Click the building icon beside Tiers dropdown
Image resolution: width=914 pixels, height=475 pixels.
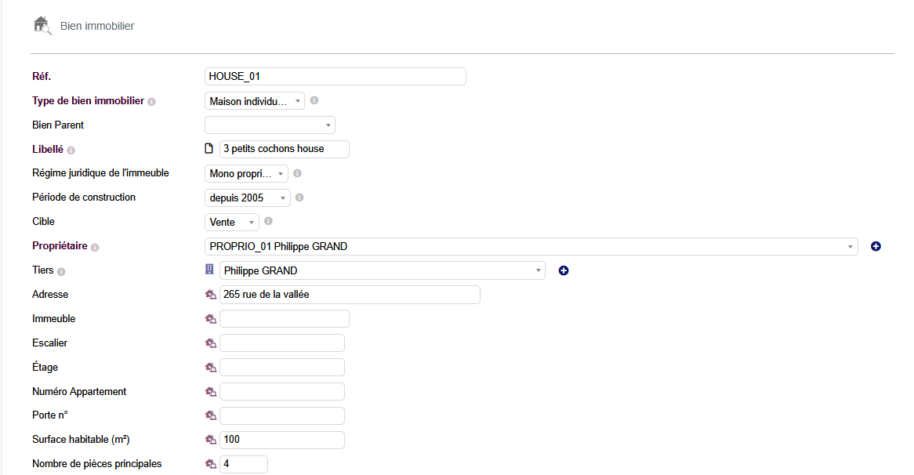point(209,270)
